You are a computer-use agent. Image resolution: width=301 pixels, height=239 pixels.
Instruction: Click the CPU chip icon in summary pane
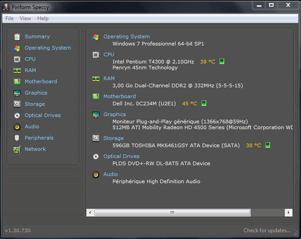[95, 55]
